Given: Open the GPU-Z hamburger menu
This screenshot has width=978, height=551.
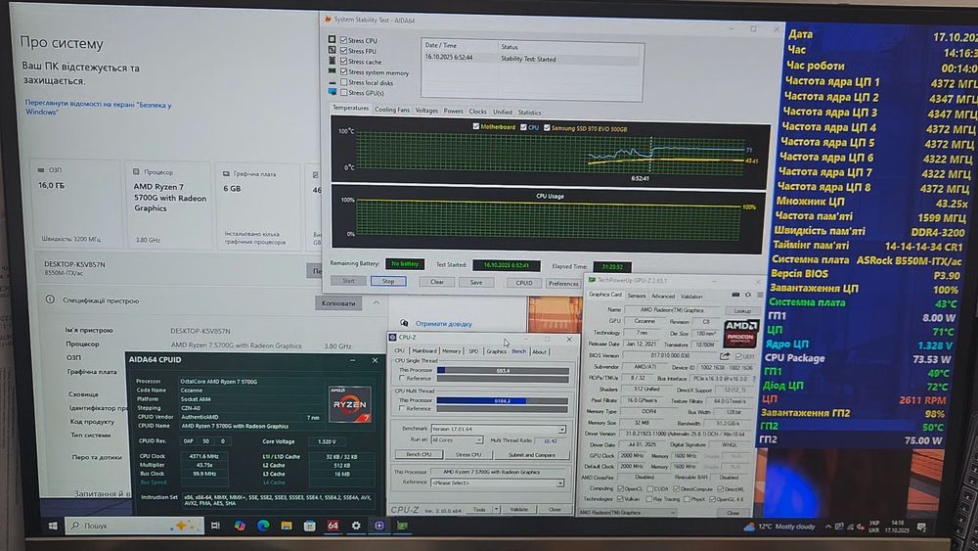Looking at the screenshot, I should click(x=760, y=295).
